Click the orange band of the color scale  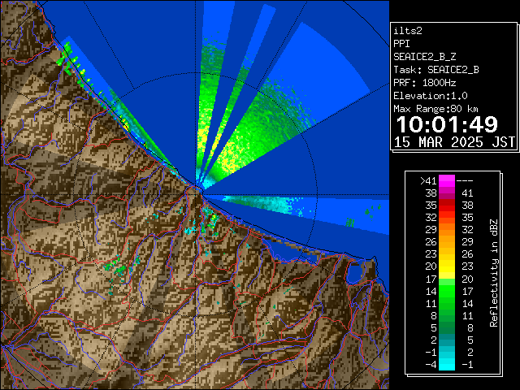[x=447, y=236]
